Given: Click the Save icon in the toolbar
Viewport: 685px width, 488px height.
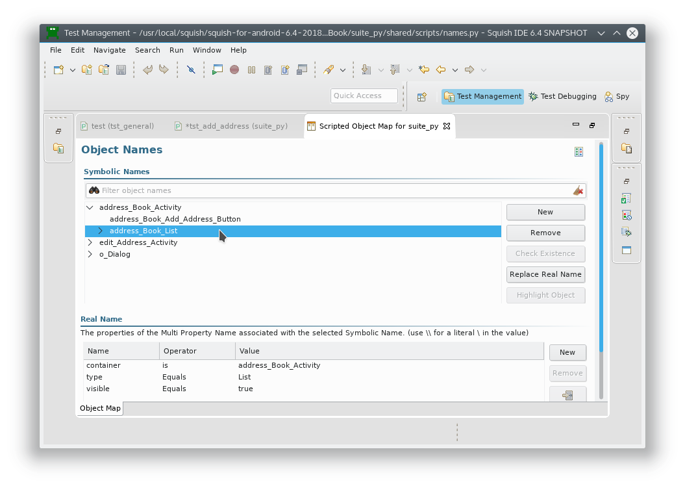Looking at the screenshot, I should coord(121,70).
